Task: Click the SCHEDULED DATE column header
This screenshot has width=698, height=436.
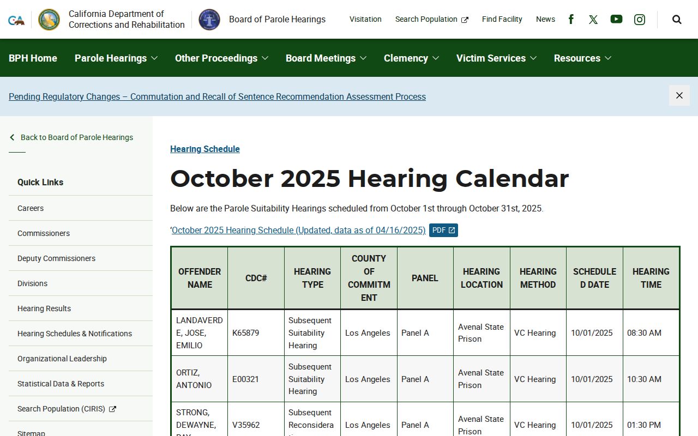Action: (594, 278)
